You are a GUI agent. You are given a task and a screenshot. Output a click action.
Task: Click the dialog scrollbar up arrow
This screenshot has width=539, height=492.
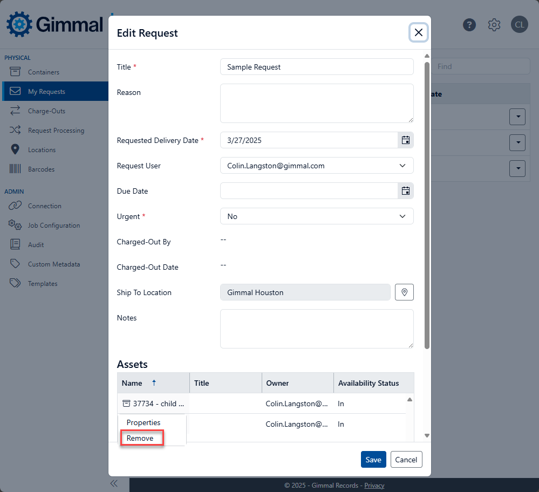coord(427,56)
